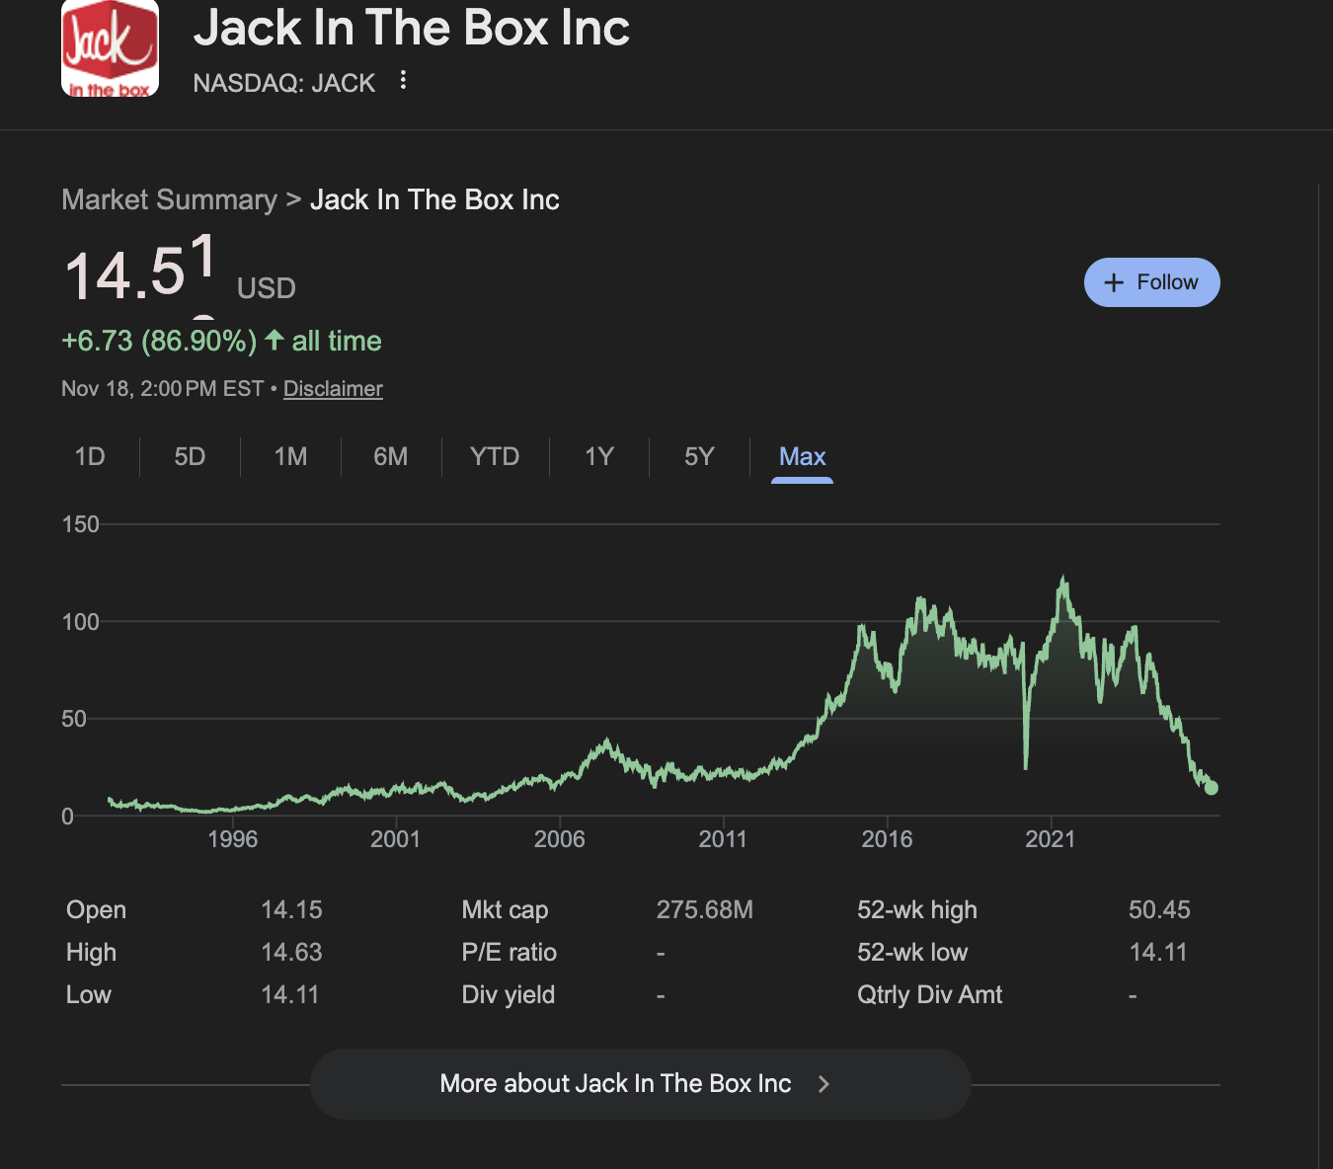The image size is (1333, 1169).
Task: Click the Jack in the Box logo
Action: coord(110,48)
